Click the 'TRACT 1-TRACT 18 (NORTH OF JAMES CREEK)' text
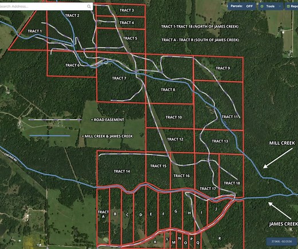The height and width of the screenshot is (249, 298). (x=200, y=26)
